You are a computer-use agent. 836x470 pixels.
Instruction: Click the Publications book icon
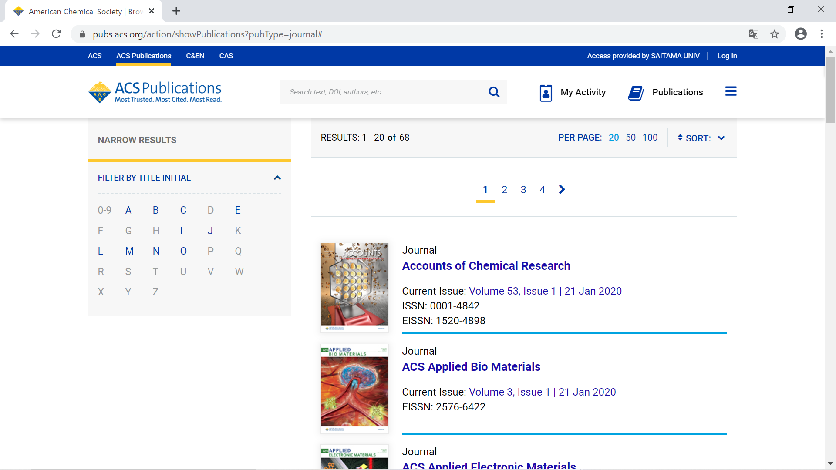636,93
